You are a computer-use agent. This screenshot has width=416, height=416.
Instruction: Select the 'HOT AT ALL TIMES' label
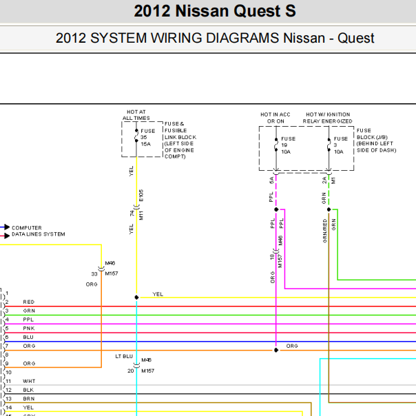136,115
